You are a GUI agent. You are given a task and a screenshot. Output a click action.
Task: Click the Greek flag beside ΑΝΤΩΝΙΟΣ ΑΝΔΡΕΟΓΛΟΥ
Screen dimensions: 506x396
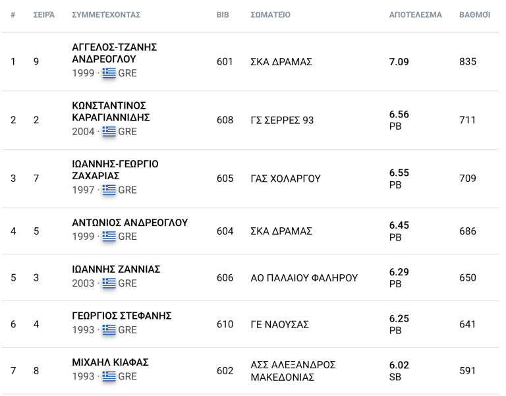pos(109,237)
